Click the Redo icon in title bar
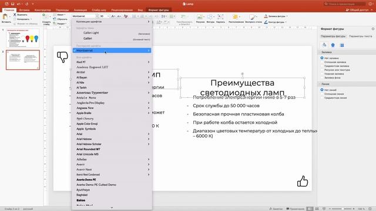This screenshot has width=376, height=211. (26, 4)
